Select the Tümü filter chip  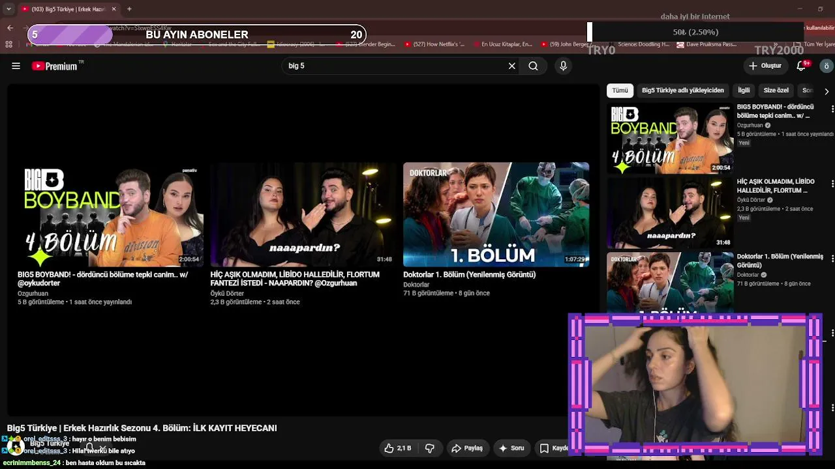click(620, 91)
